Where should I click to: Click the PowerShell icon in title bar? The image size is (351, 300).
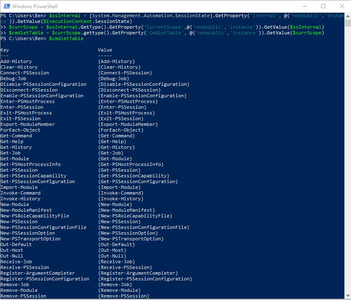pyautogui.click(x=7, y=6)
